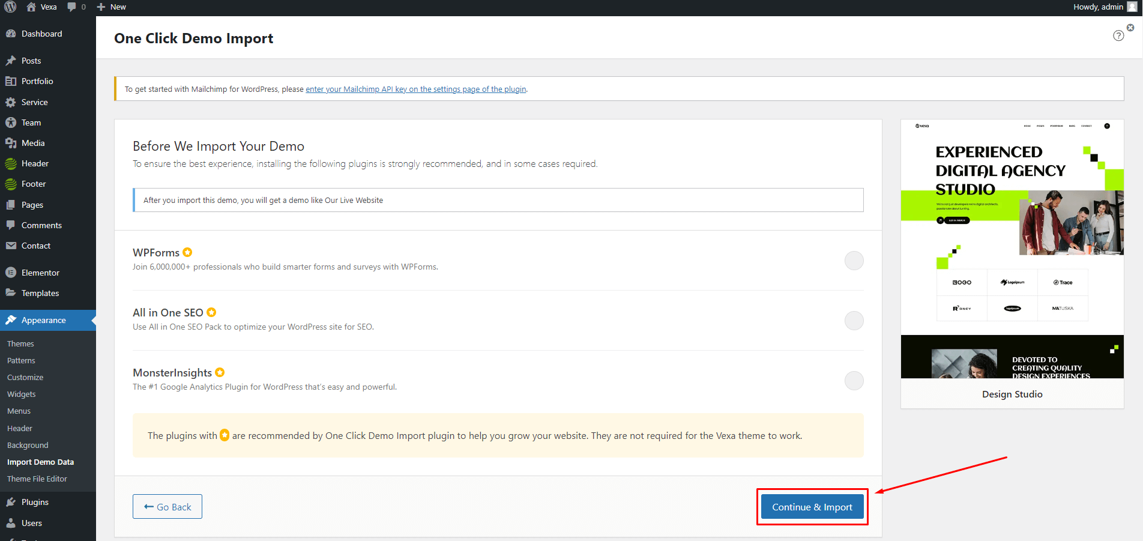Open the Patterns submenu item
The image size is (1143, 541).
coord(21,361)
